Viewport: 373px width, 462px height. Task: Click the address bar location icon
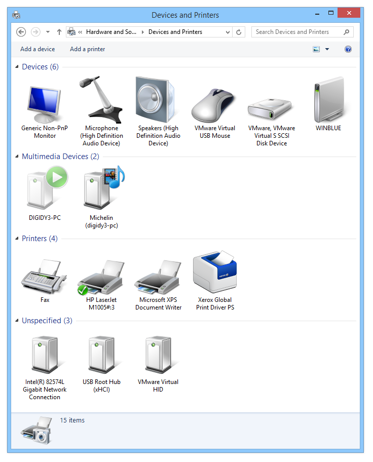tap(71, 32)
